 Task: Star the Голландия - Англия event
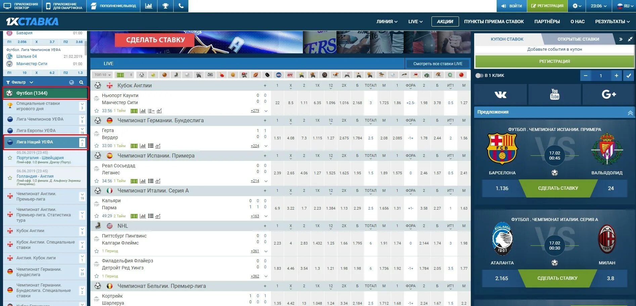10,178
